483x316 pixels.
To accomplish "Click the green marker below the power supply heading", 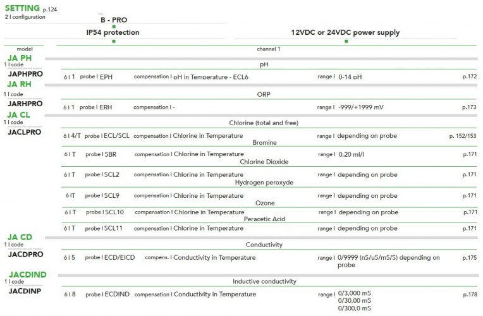I will (346, 41).
